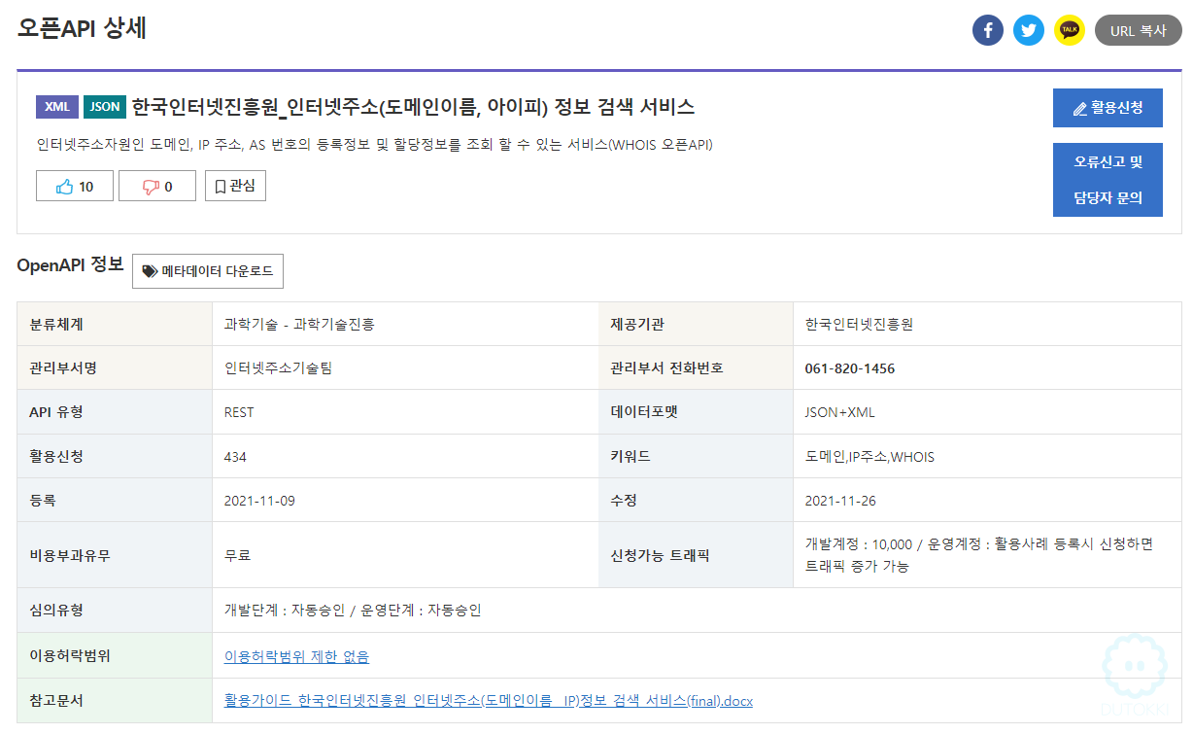
Task: Click the 활용신청 apply button
Action: pos(1108,108)
